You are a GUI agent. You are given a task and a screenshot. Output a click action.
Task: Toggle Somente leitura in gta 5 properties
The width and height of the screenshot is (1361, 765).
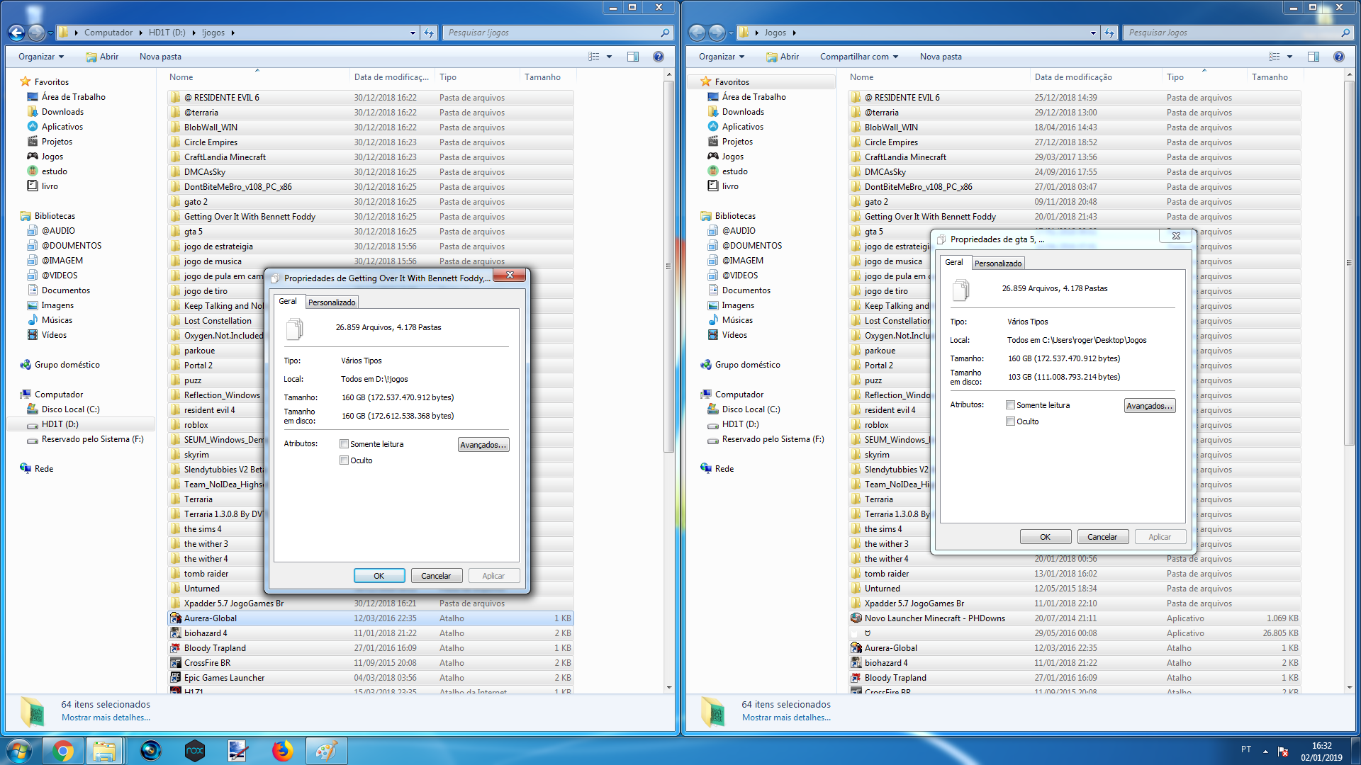click(1010, 405)
